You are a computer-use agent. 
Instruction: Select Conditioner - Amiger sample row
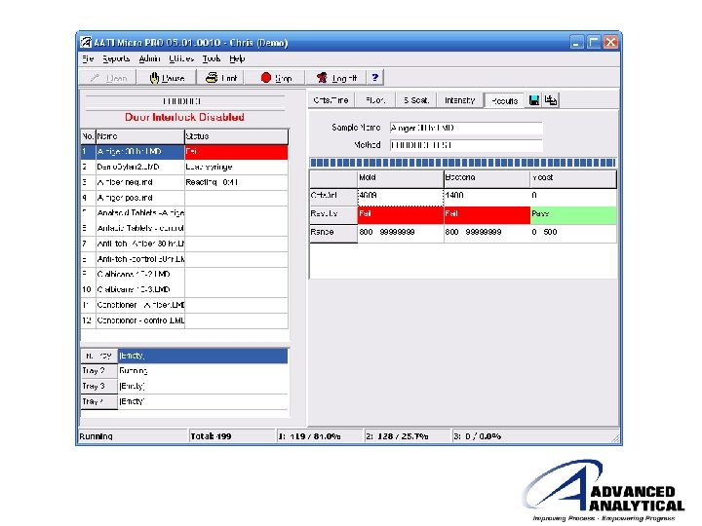click(x=184, y=305)
